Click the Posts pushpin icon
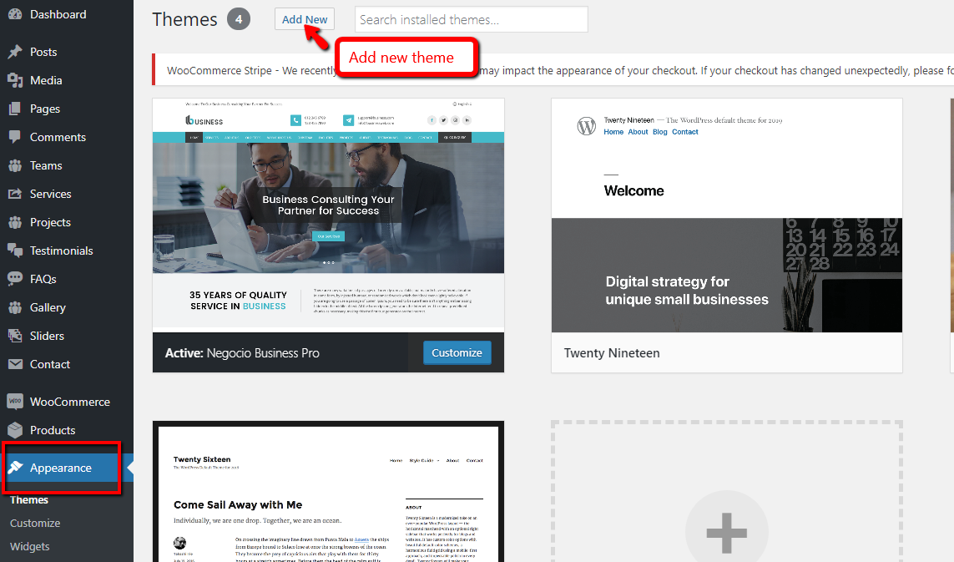The width and height of the screenshot is (954, 562). pyautogui.click(x=15, y=52)
